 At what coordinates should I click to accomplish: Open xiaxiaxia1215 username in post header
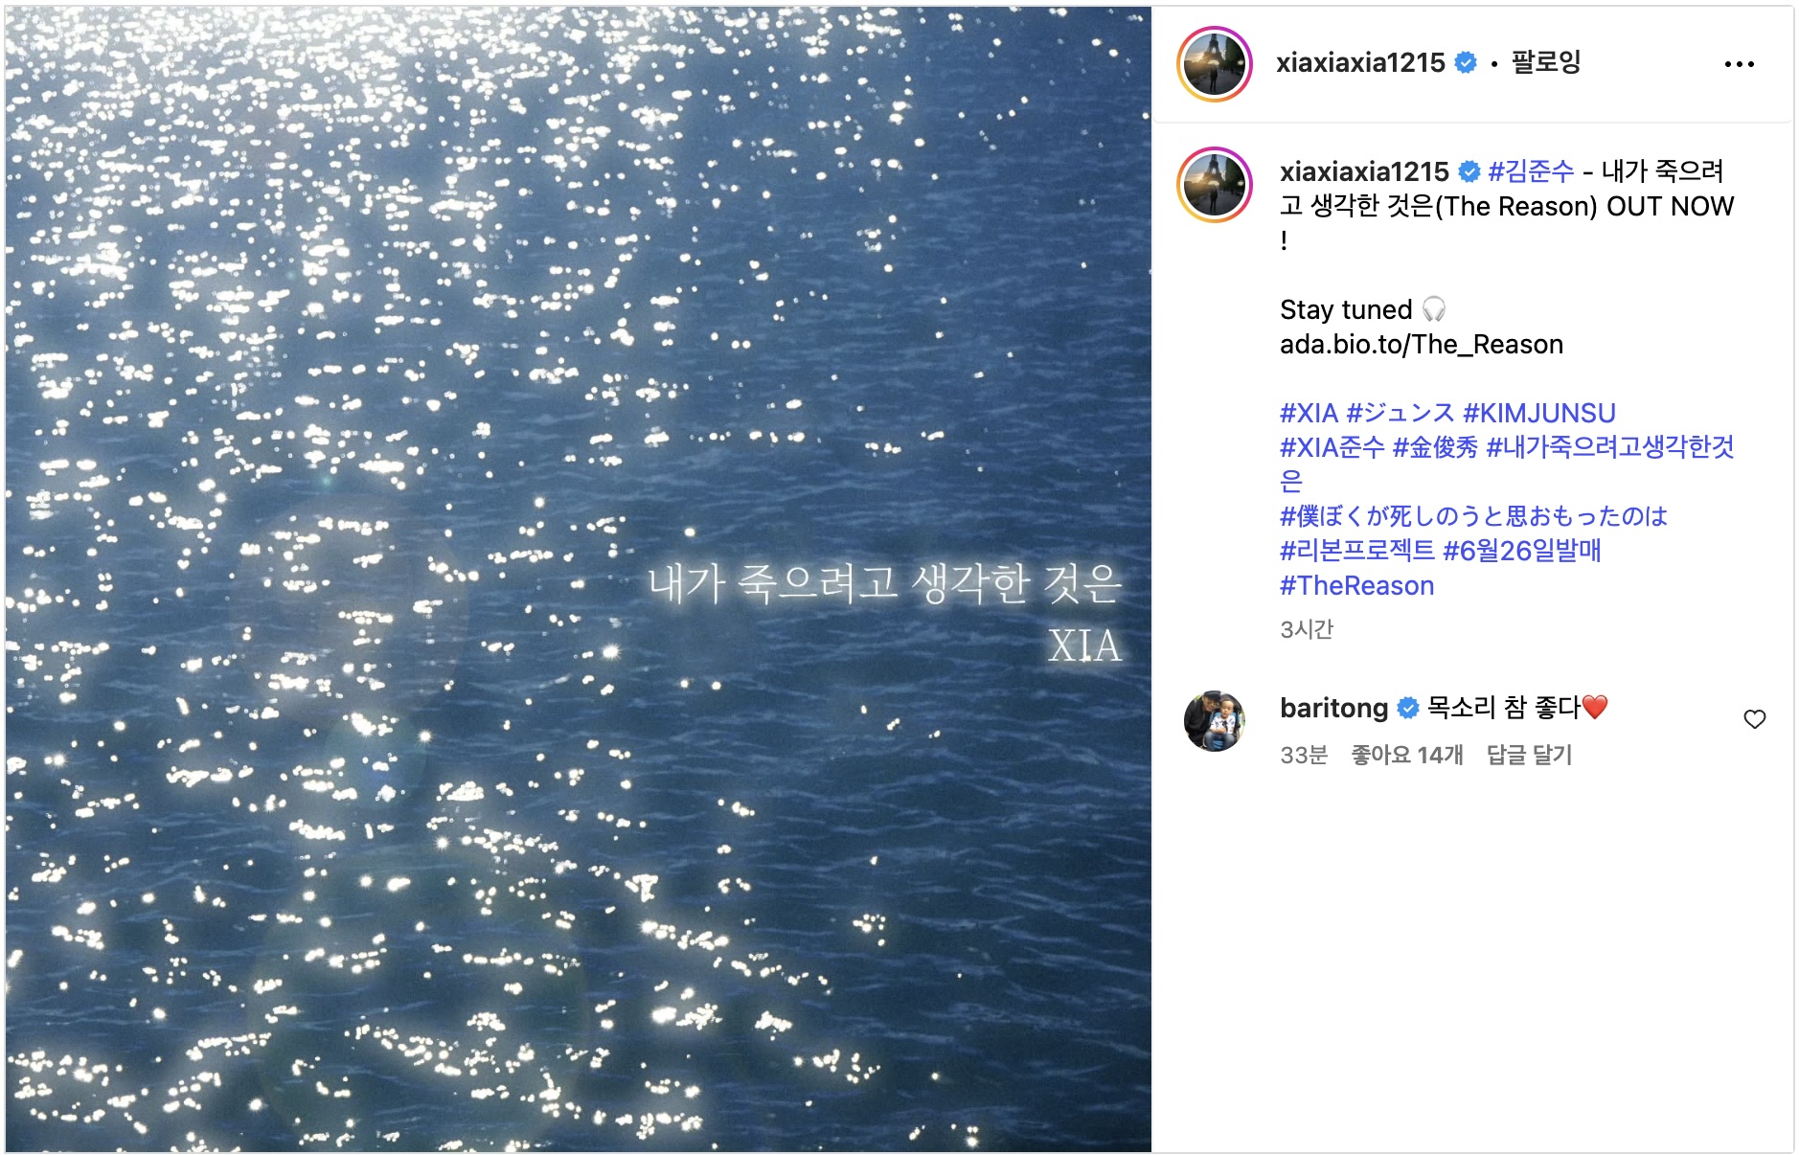pyautogui.click(x=1360, y=63)
